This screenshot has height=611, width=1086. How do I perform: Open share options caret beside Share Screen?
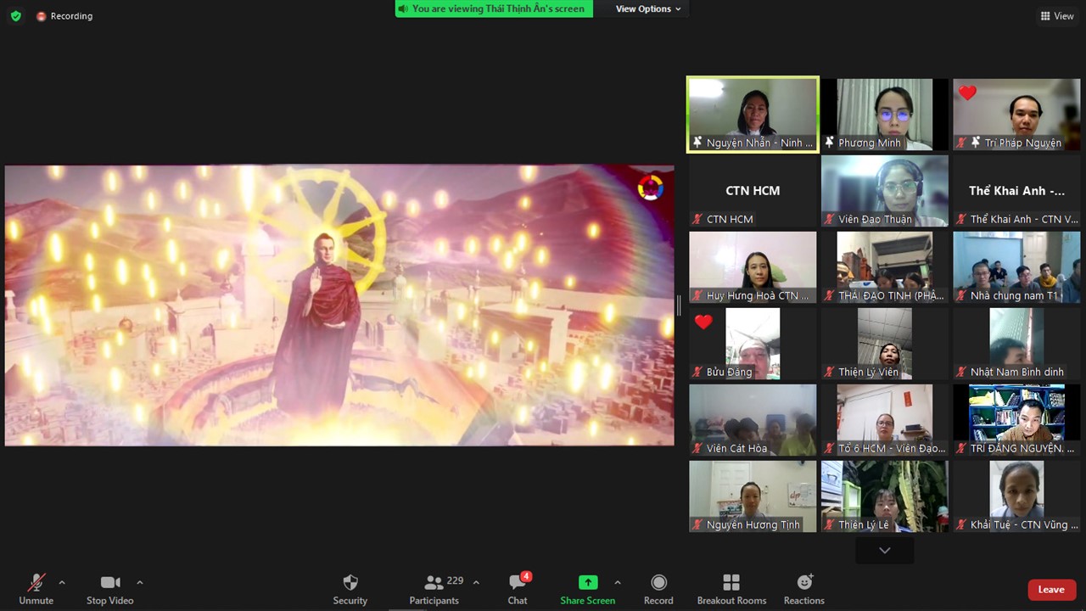click(617, 582)
